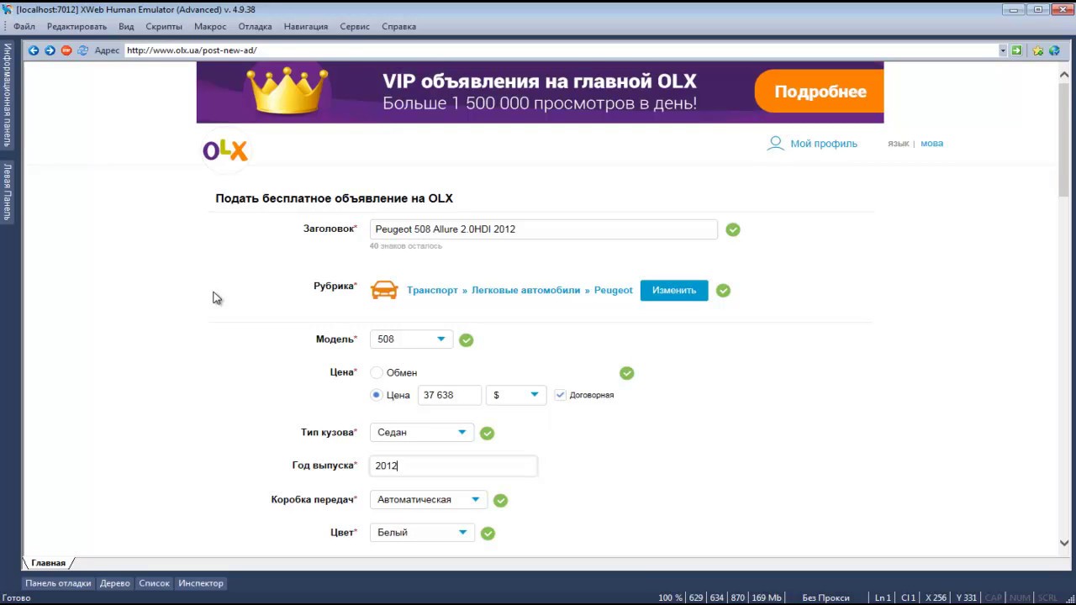1076x605 pixels.
Task: Open the Отладка menu
Action: (x=255, y=26)
